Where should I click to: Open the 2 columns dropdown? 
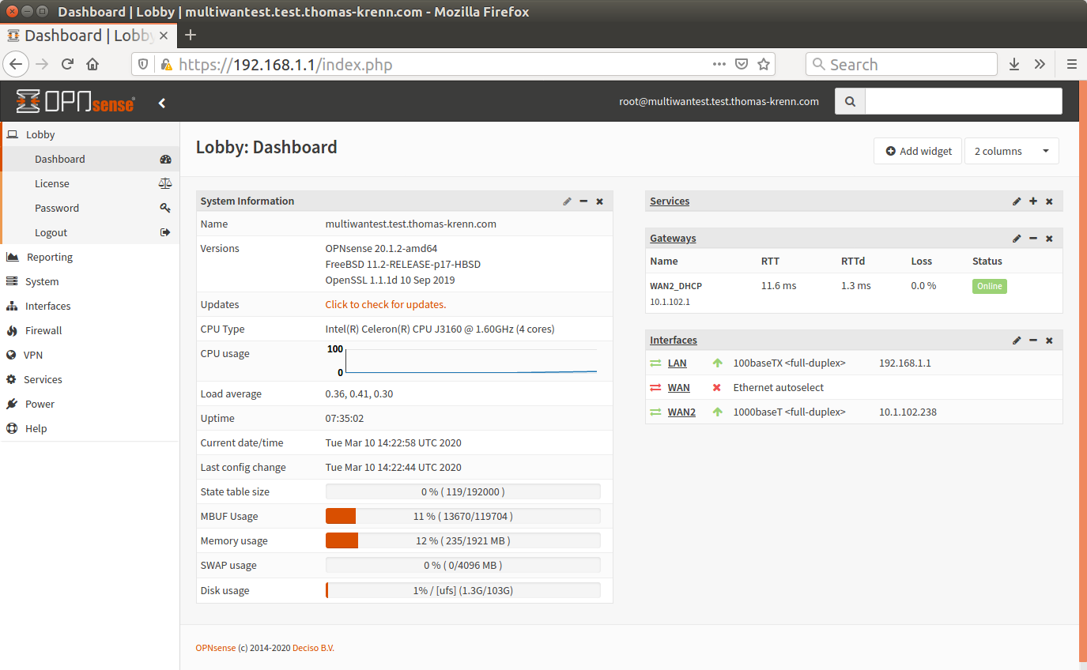point(1012,151)
